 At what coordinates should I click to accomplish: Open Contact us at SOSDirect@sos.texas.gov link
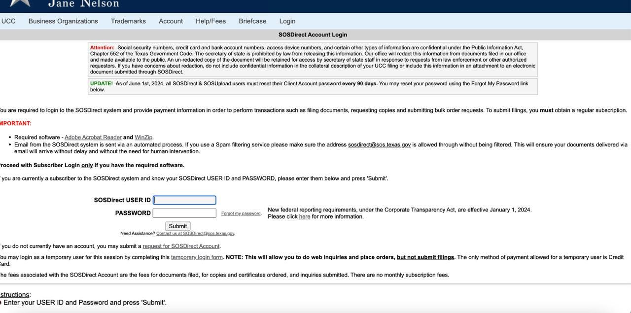(x=195, y=234)
